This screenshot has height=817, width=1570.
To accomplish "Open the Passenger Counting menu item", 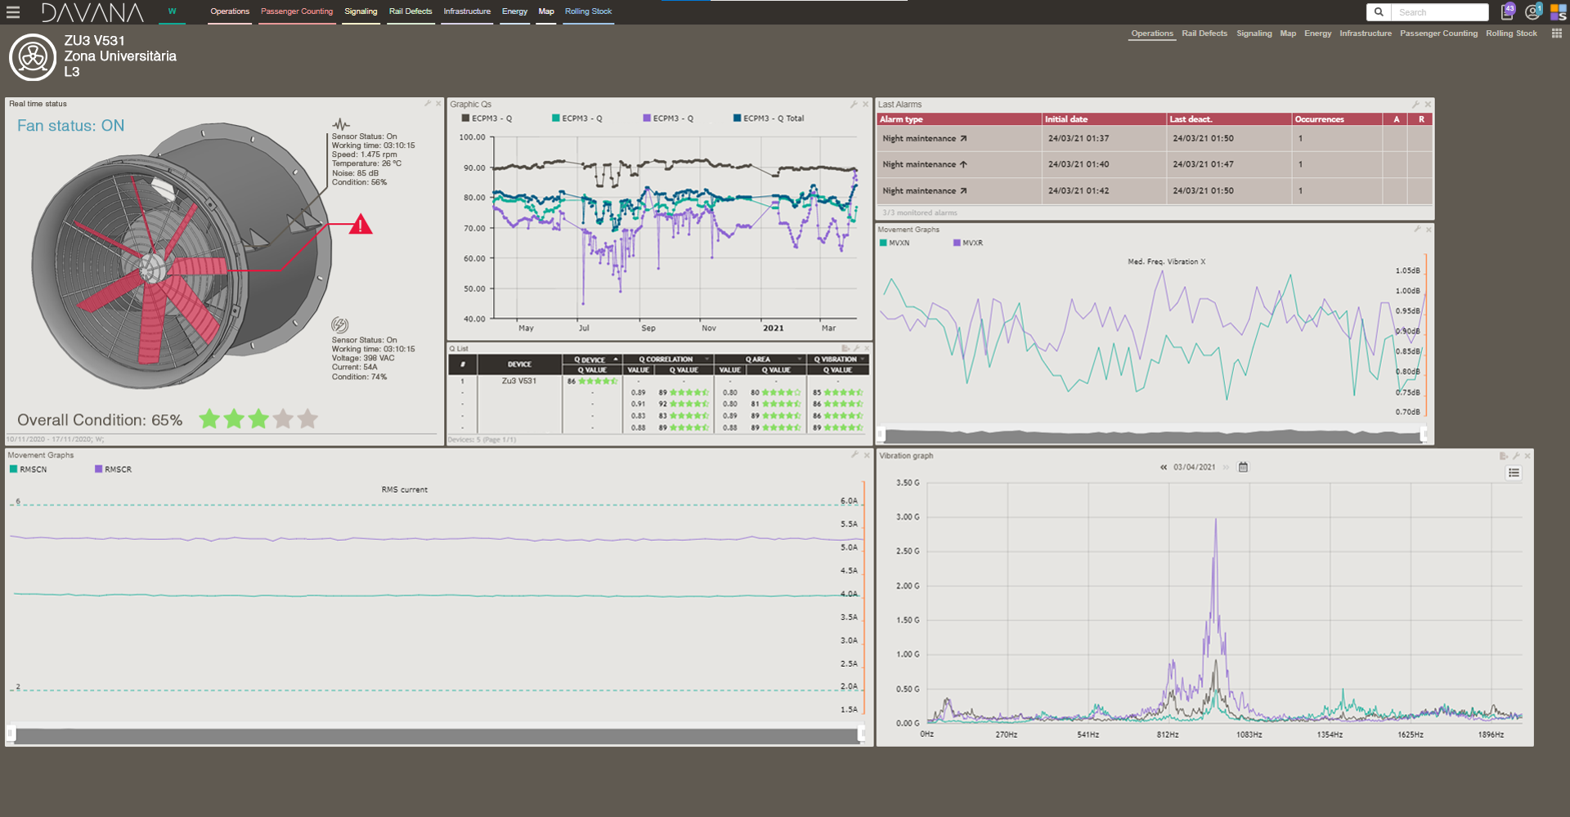I will click(296, 11).
